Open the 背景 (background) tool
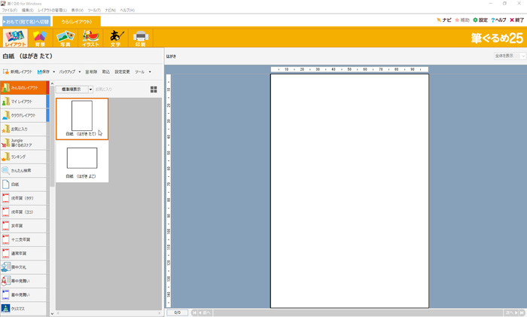This screenshot has height=317, width=527. point(39,38)
